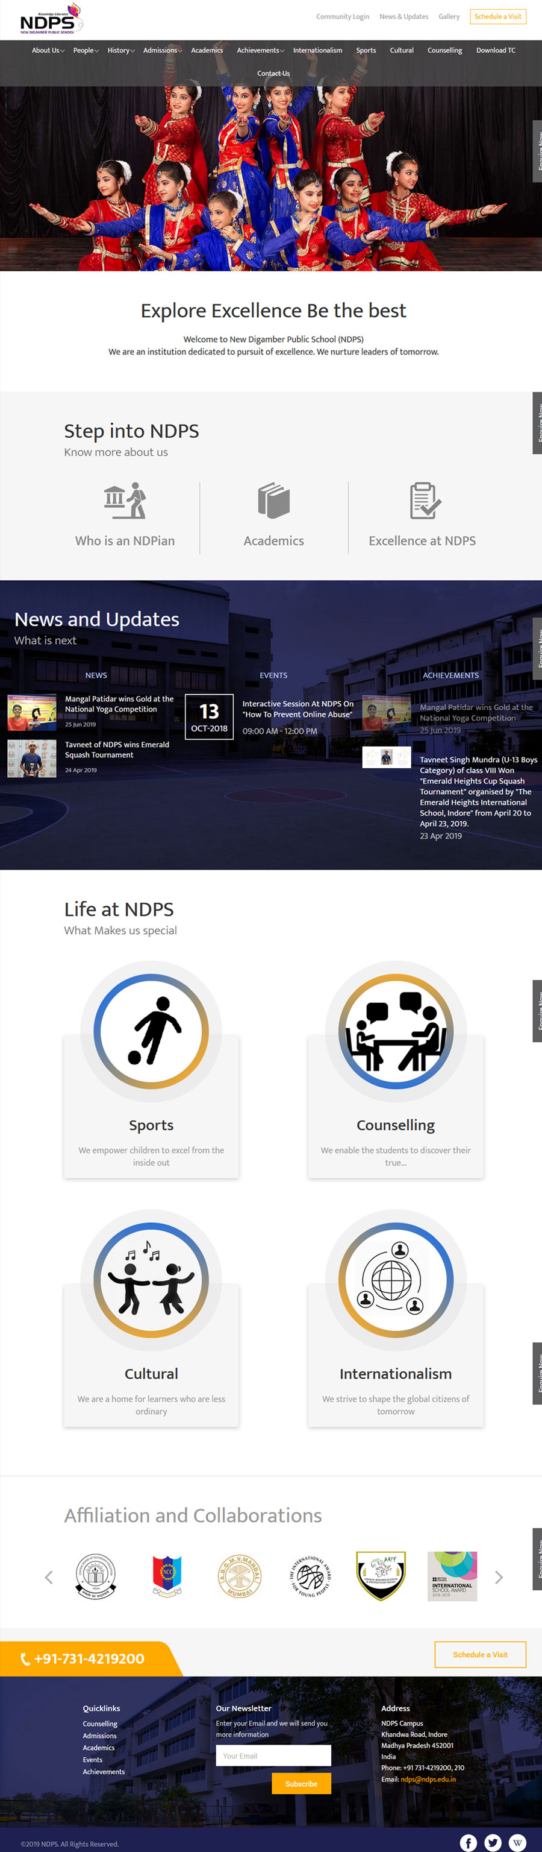Open Tavneet Singh Mundra achievement article
Viewport: 542px width, 1852px height.
[x=478, y=791]
